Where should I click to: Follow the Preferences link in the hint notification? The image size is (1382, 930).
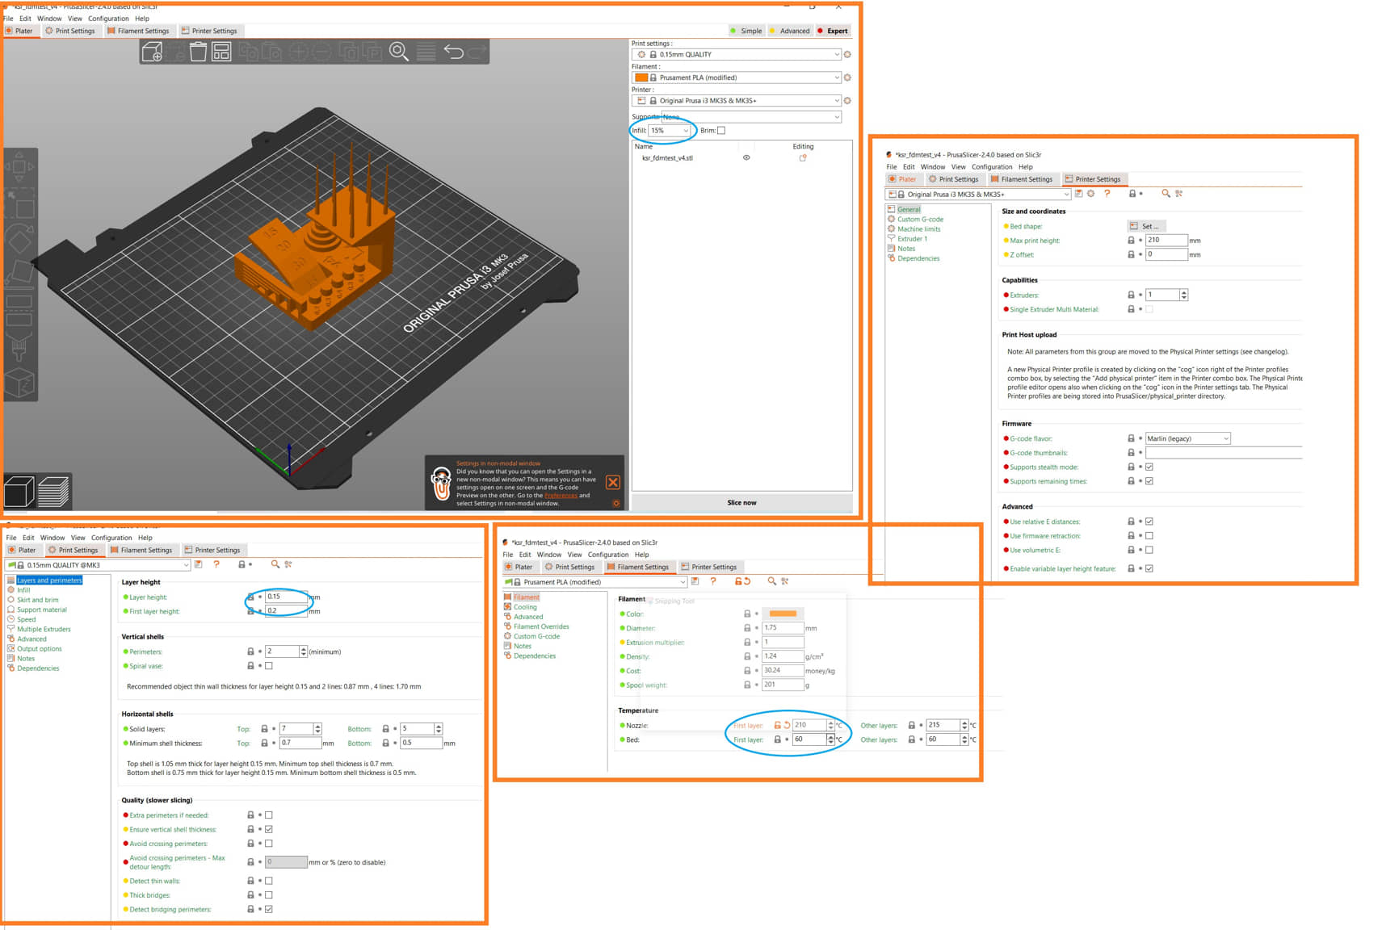pos(561,496)
